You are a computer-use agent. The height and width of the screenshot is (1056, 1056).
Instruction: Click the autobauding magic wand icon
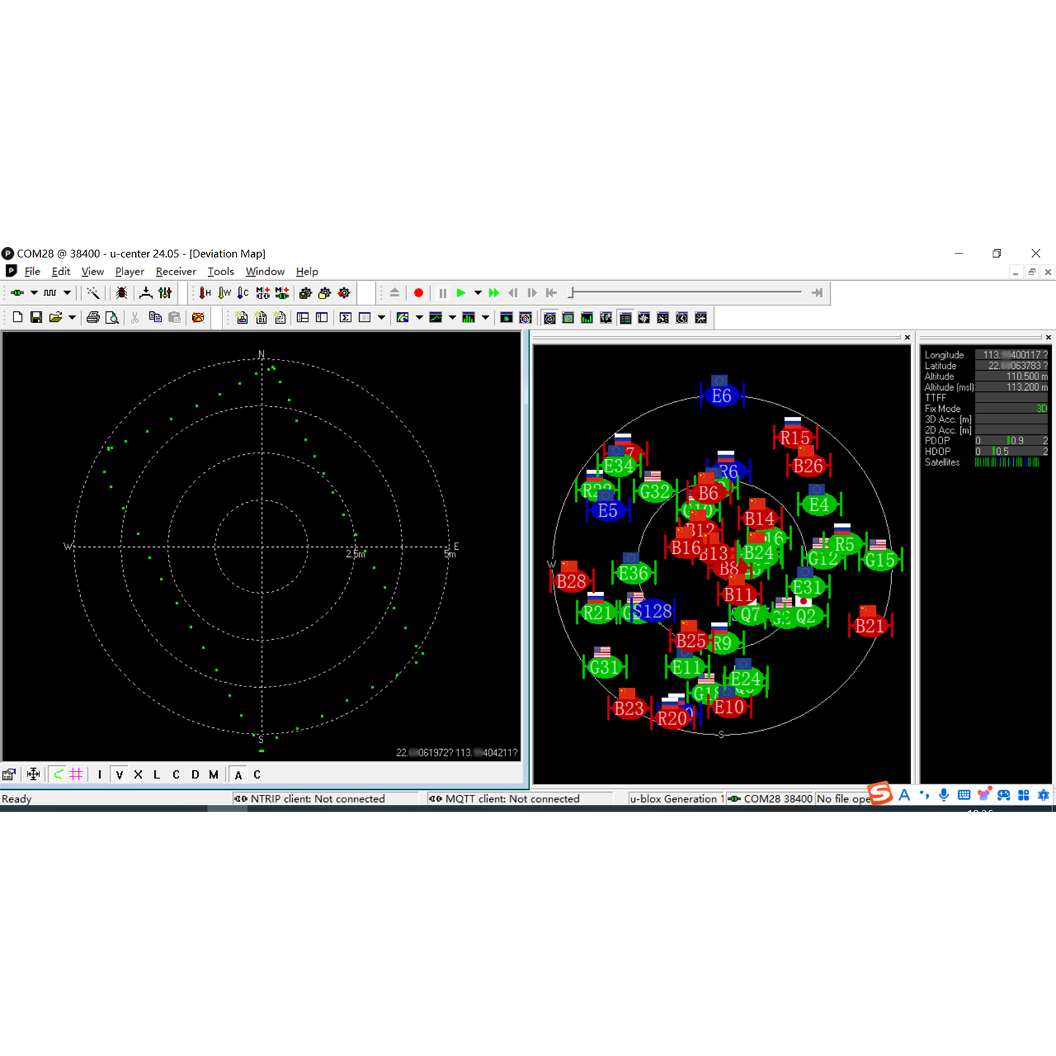93,293
